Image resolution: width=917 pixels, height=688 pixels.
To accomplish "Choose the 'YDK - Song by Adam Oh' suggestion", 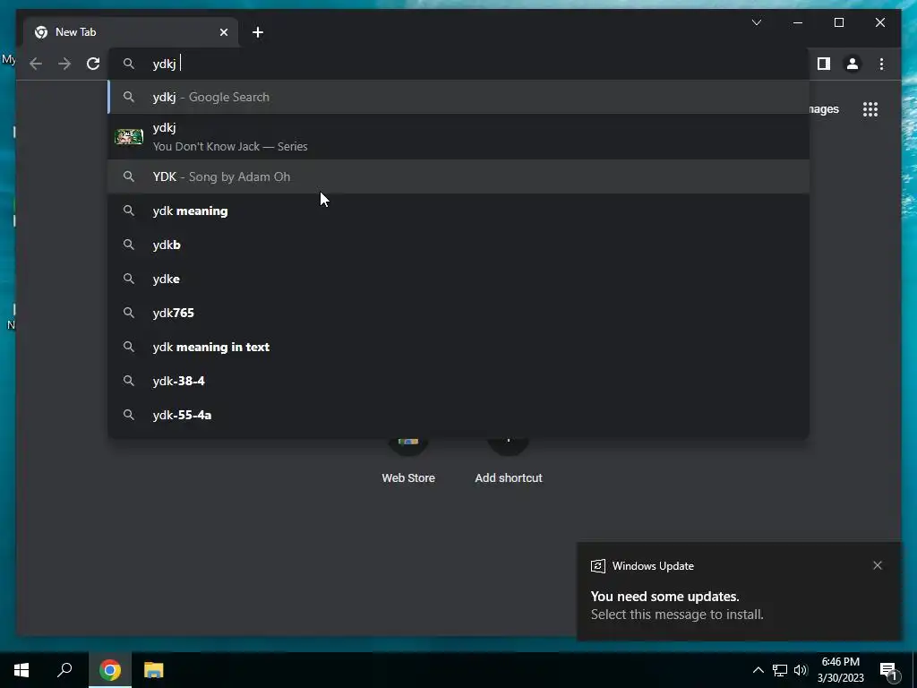I will click(x=458, y=176).
